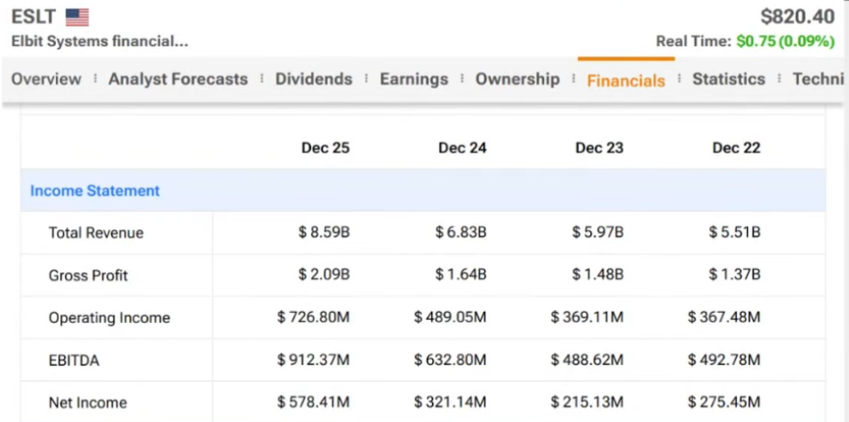Select the Dec 25 column header
849x422 pixels.
pos(326,148)
